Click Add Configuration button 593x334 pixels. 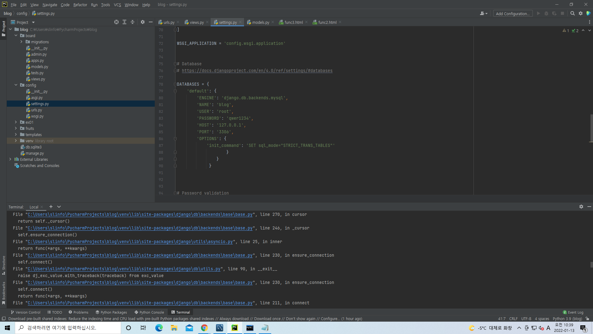click(512, 14)
